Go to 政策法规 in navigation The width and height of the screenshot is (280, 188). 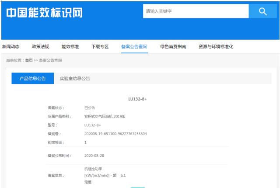pos(40,46)
